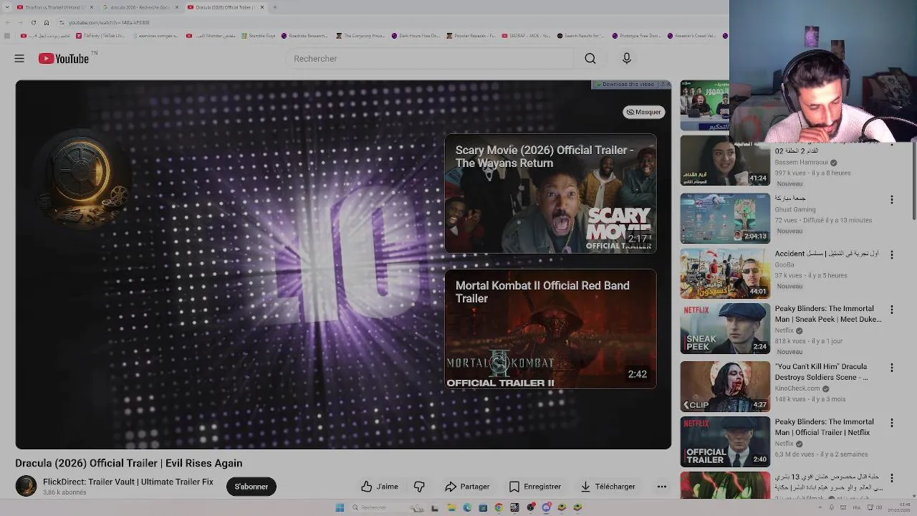This screenshot has width=917, height=516.
Task: Go to browser home page icon
Action: tap(47, 22)
